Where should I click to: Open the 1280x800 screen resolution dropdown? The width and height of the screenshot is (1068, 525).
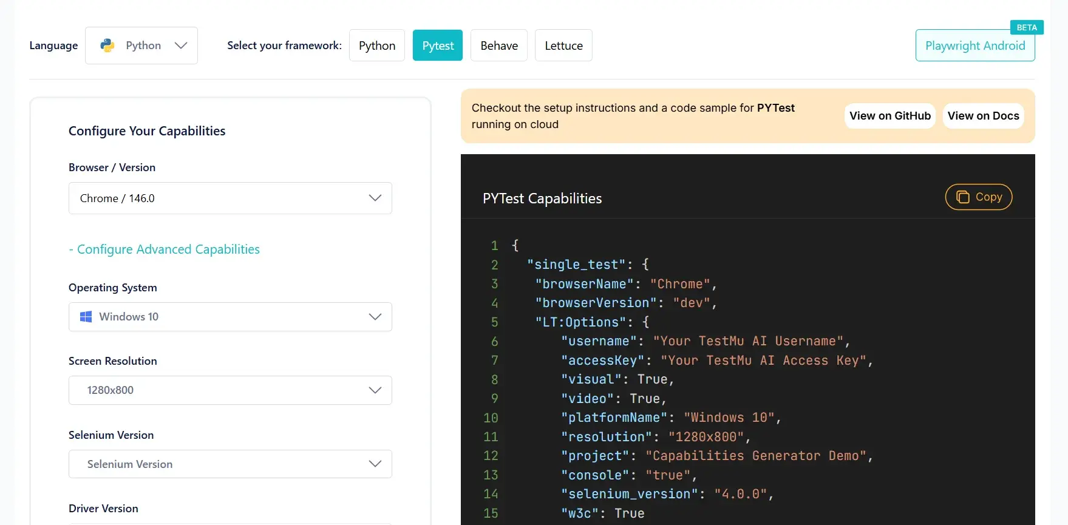tap(230, 390)
